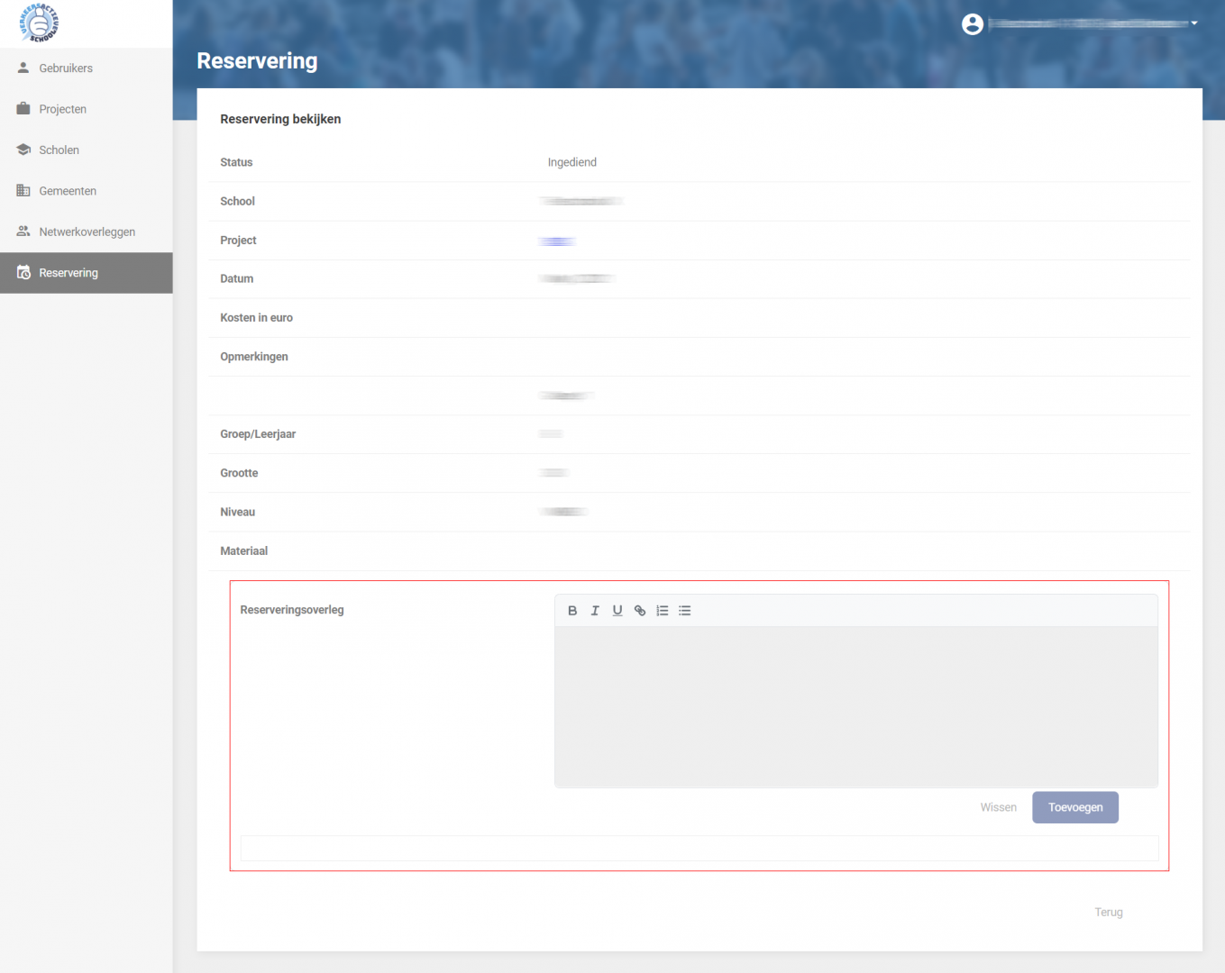Click the Reservering bekijken heading
1225x973 pixels.
pos(280,119)
